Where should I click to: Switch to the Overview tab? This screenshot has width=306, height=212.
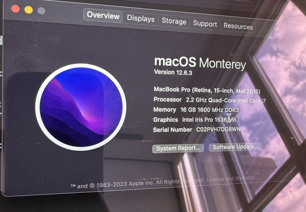click(x=103, y=15)
